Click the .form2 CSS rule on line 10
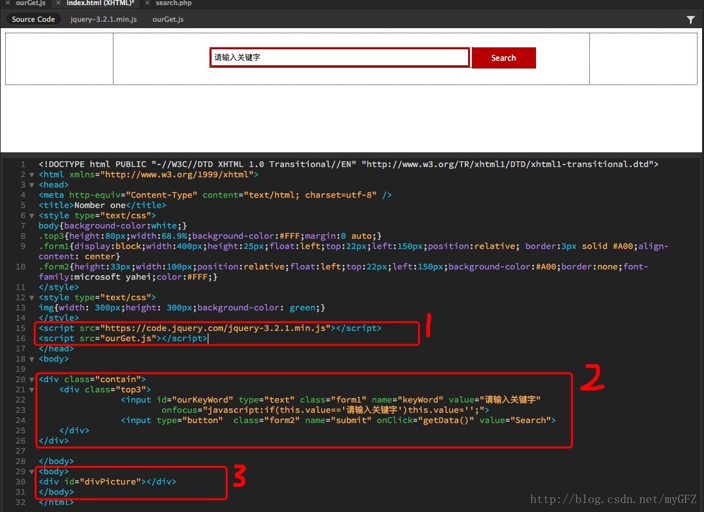Image resolution: width=704 pixels, height=512 pixels. (x=343, y=272)
